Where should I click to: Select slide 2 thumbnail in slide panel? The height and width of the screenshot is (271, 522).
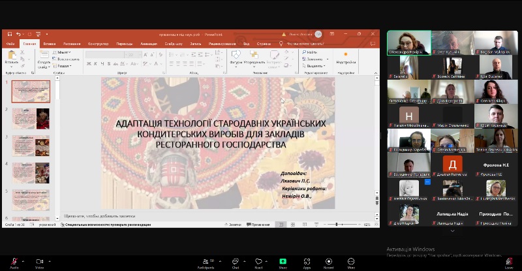coord(31,118)
